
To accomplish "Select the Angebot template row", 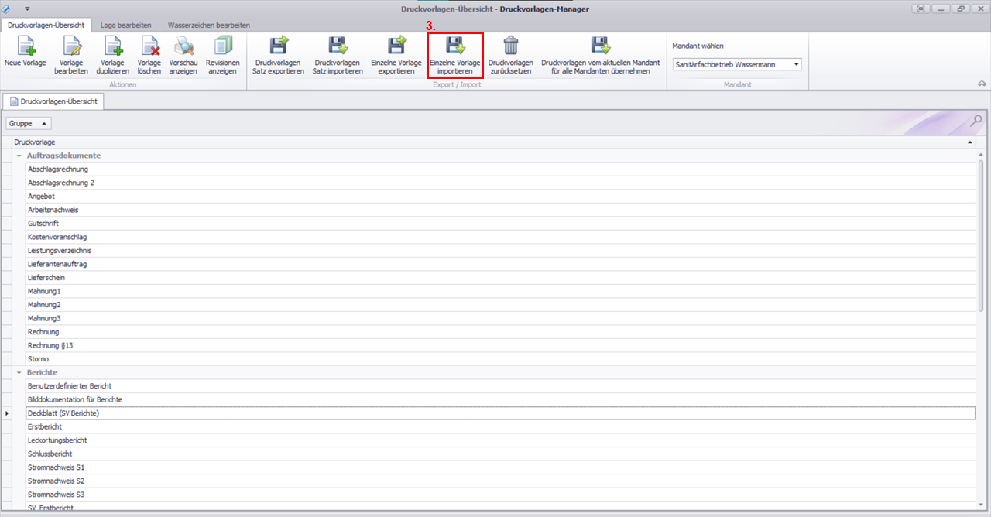I will point(41,197).
